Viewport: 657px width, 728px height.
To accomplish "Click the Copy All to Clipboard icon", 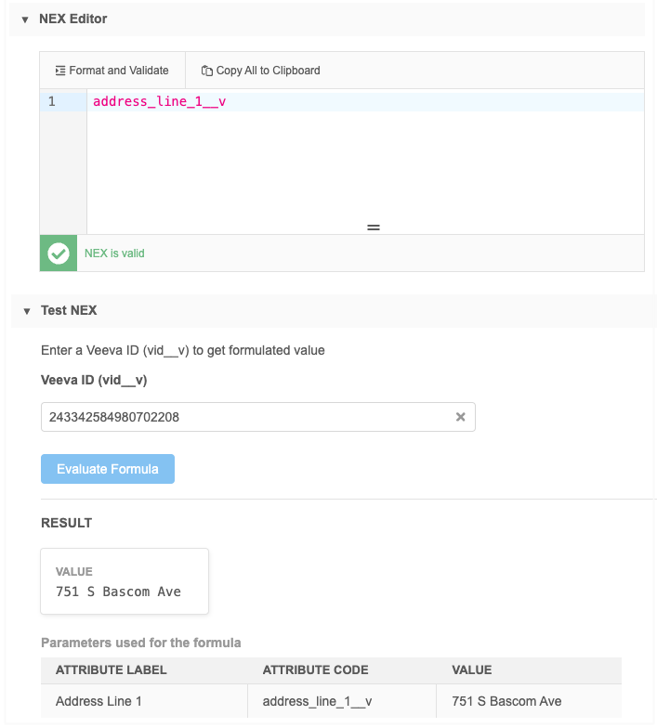I will tap(207, 71).
